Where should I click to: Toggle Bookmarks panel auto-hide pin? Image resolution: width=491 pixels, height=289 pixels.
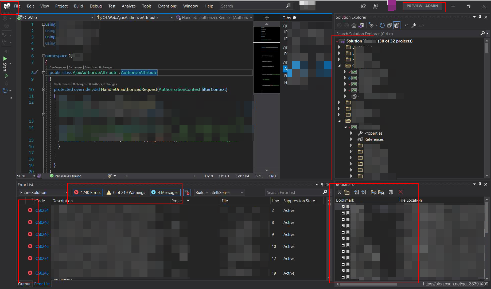tap(480, 184)
